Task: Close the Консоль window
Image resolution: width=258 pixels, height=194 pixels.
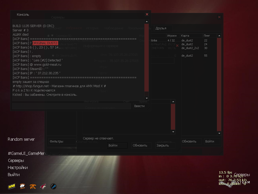Action: click(147, 14)
